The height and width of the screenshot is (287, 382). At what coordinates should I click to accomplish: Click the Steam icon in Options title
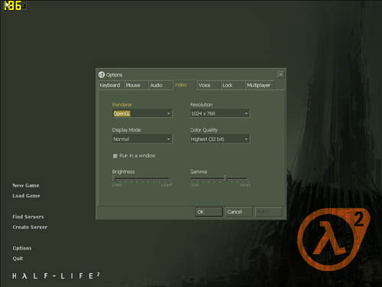[x=102, y=74]
